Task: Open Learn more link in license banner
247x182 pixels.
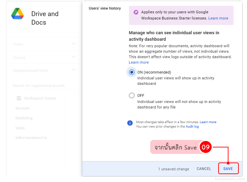Action: coord(218,18)
